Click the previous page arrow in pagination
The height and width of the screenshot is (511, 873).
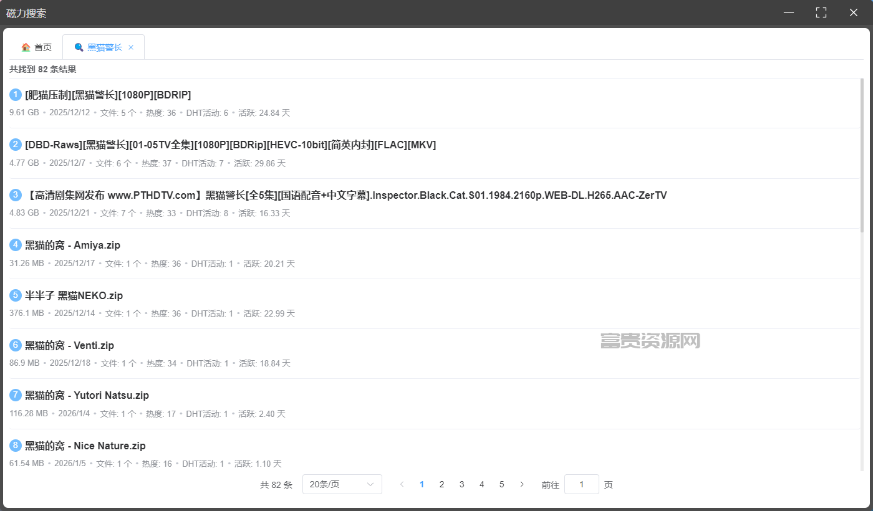pos(402,484)
